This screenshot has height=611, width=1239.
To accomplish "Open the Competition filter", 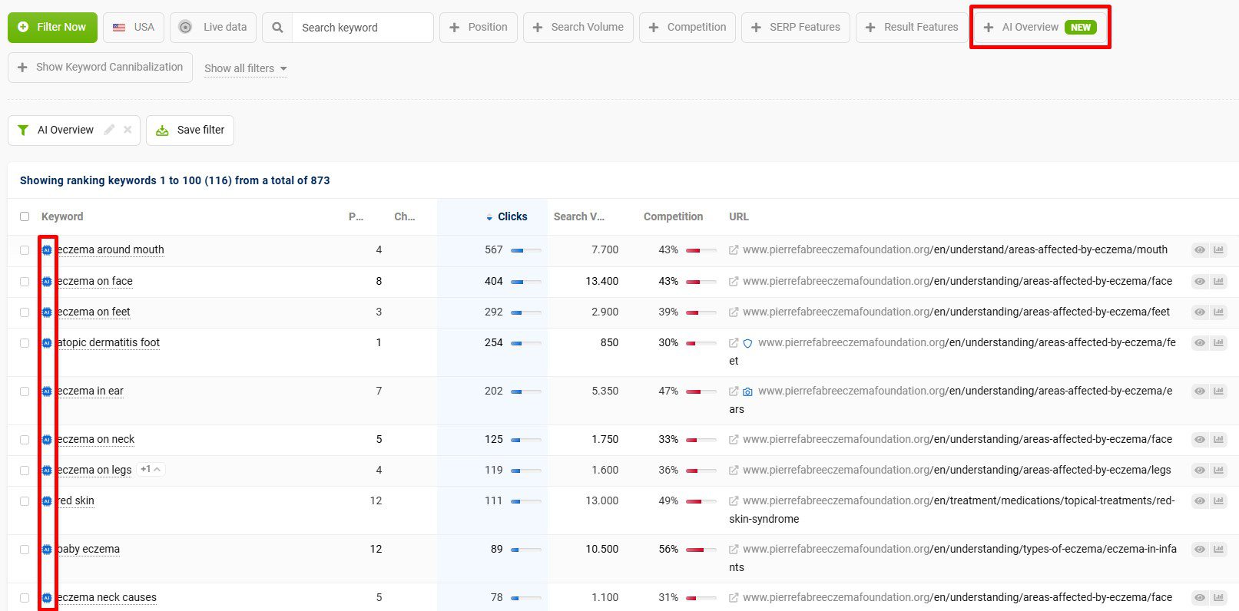I will click(x=687, y=28).
